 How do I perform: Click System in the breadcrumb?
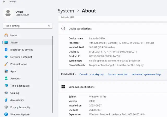[66, 11]
